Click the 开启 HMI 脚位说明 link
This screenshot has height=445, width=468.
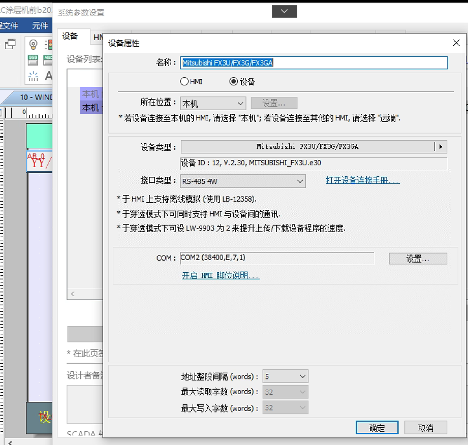[x=221, y=276]
